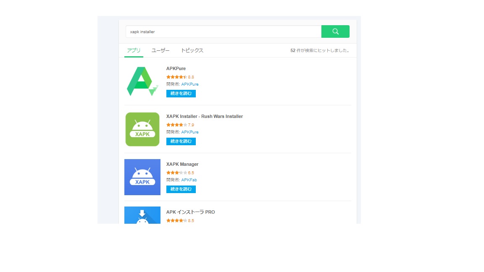Switch to the トピックス tab
484x272 pixels.
click(x=192, y=50)
